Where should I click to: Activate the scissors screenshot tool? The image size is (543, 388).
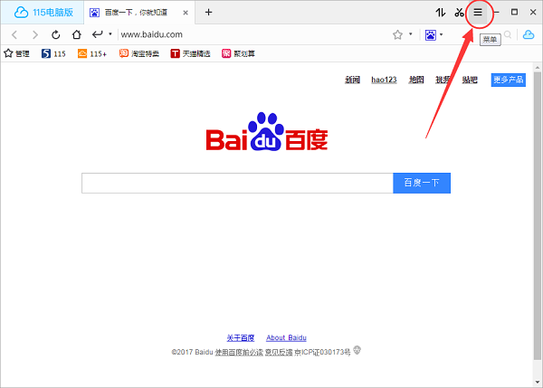(x=459, y=13)
